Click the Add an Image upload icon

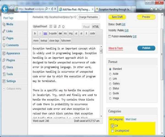(51, 26)
